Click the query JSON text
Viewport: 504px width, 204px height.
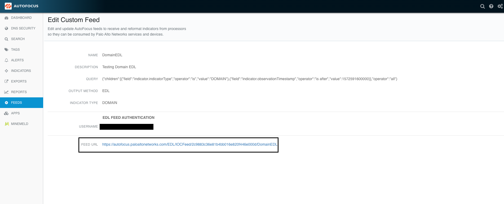(250, 79)
